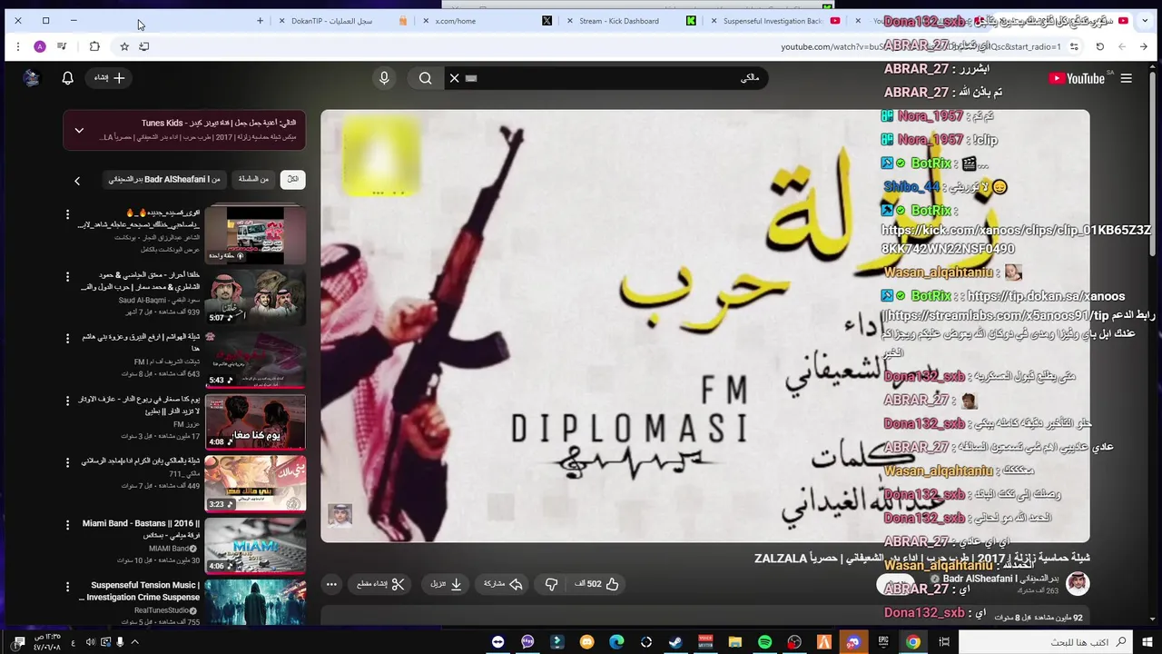
Task: Open thumbnail of the 4:08 video
Action: click(x=255, y=421)
